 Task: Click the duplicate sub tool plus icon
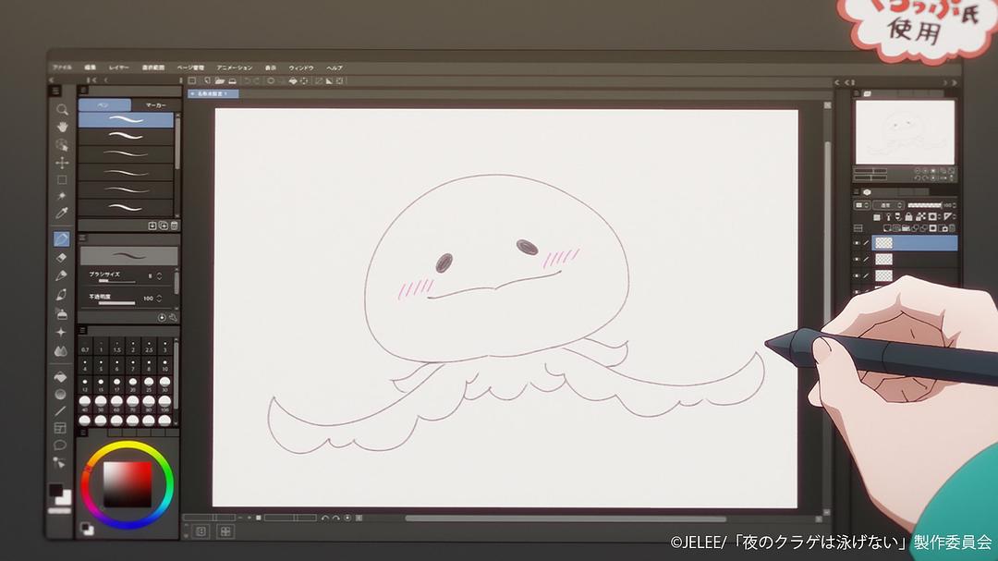[164, 226]
